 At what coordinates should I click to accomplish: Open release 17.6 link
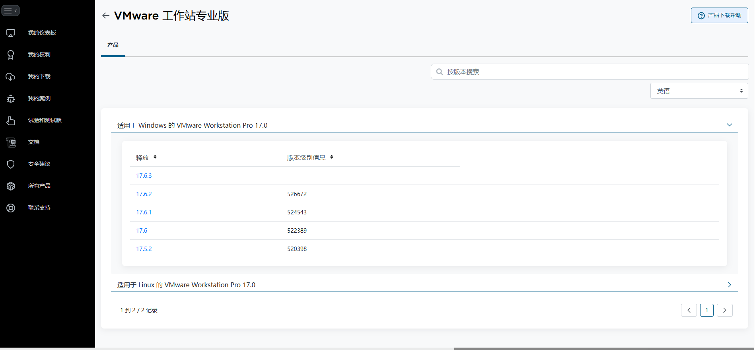coord(142,231)
